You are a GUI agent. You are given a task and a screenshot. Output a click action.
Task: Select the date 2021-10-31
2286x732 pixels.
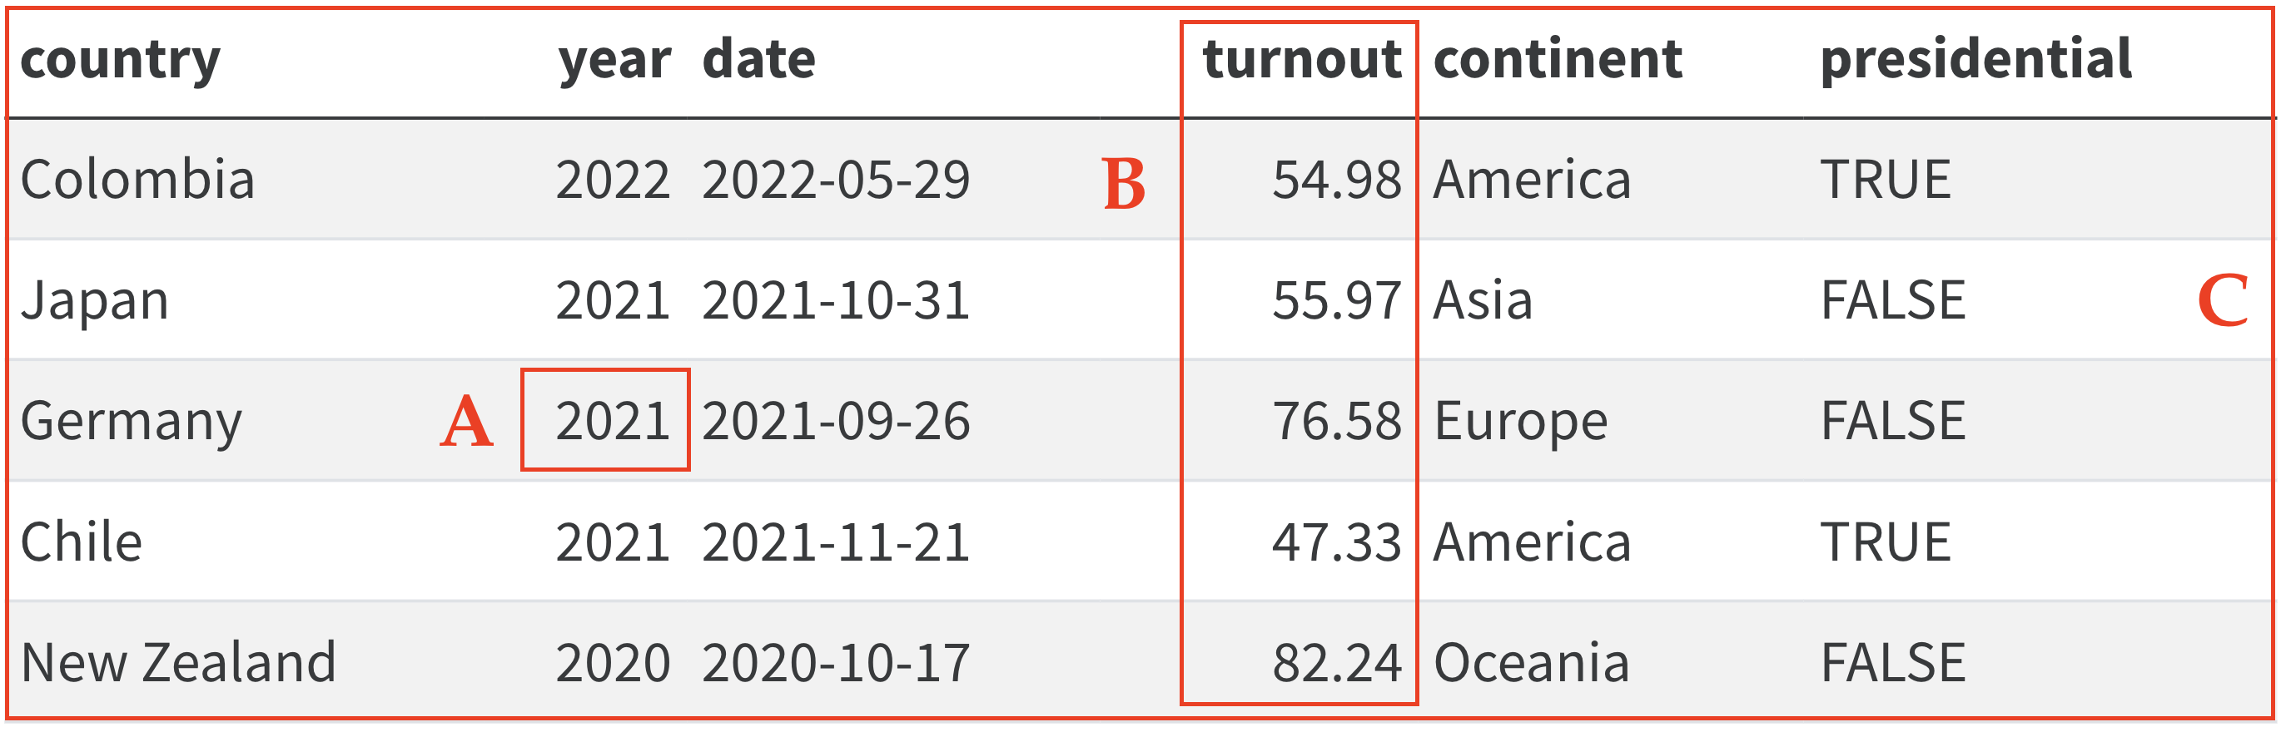coord(835,300)
